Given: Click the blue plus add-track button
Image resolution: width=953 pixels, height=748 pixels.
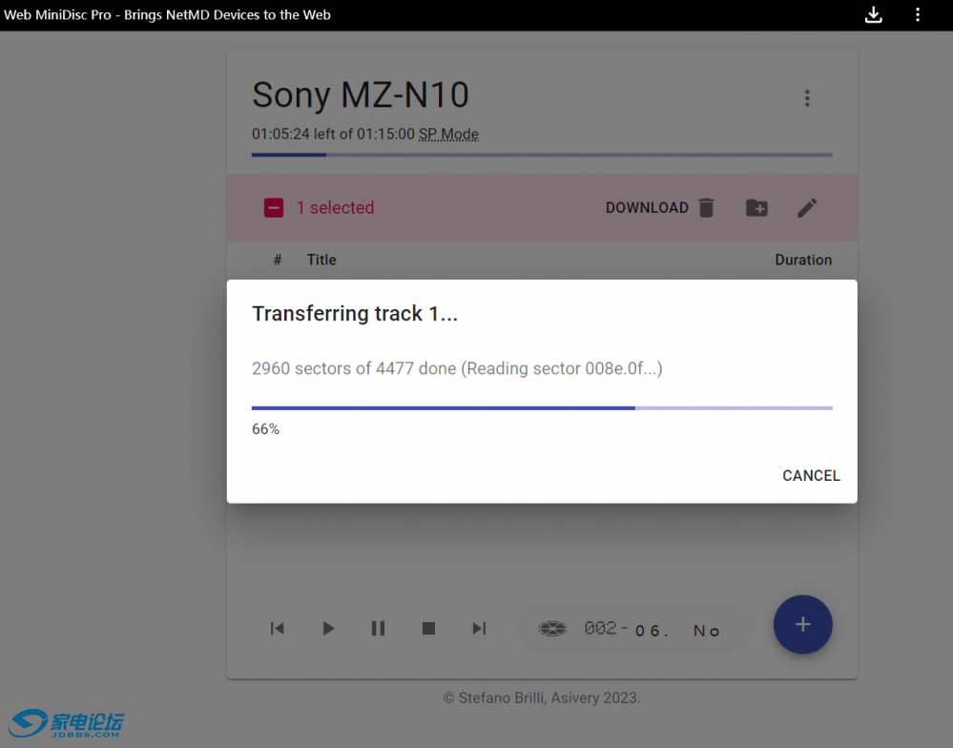Looking at the screenshot, I should pos(803,625).
